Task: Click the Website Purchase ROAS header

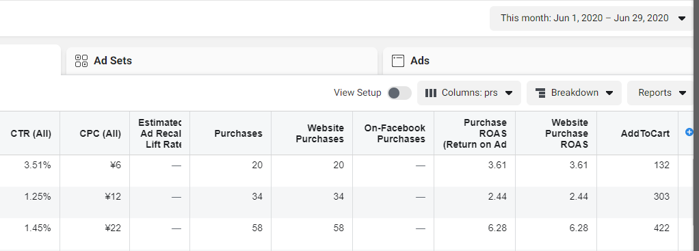Action: pos(556,133)
